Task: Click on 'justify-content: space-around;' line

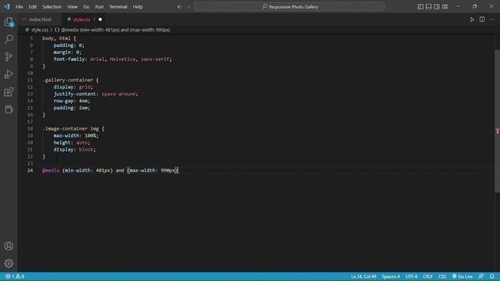Action: point(95,94)
